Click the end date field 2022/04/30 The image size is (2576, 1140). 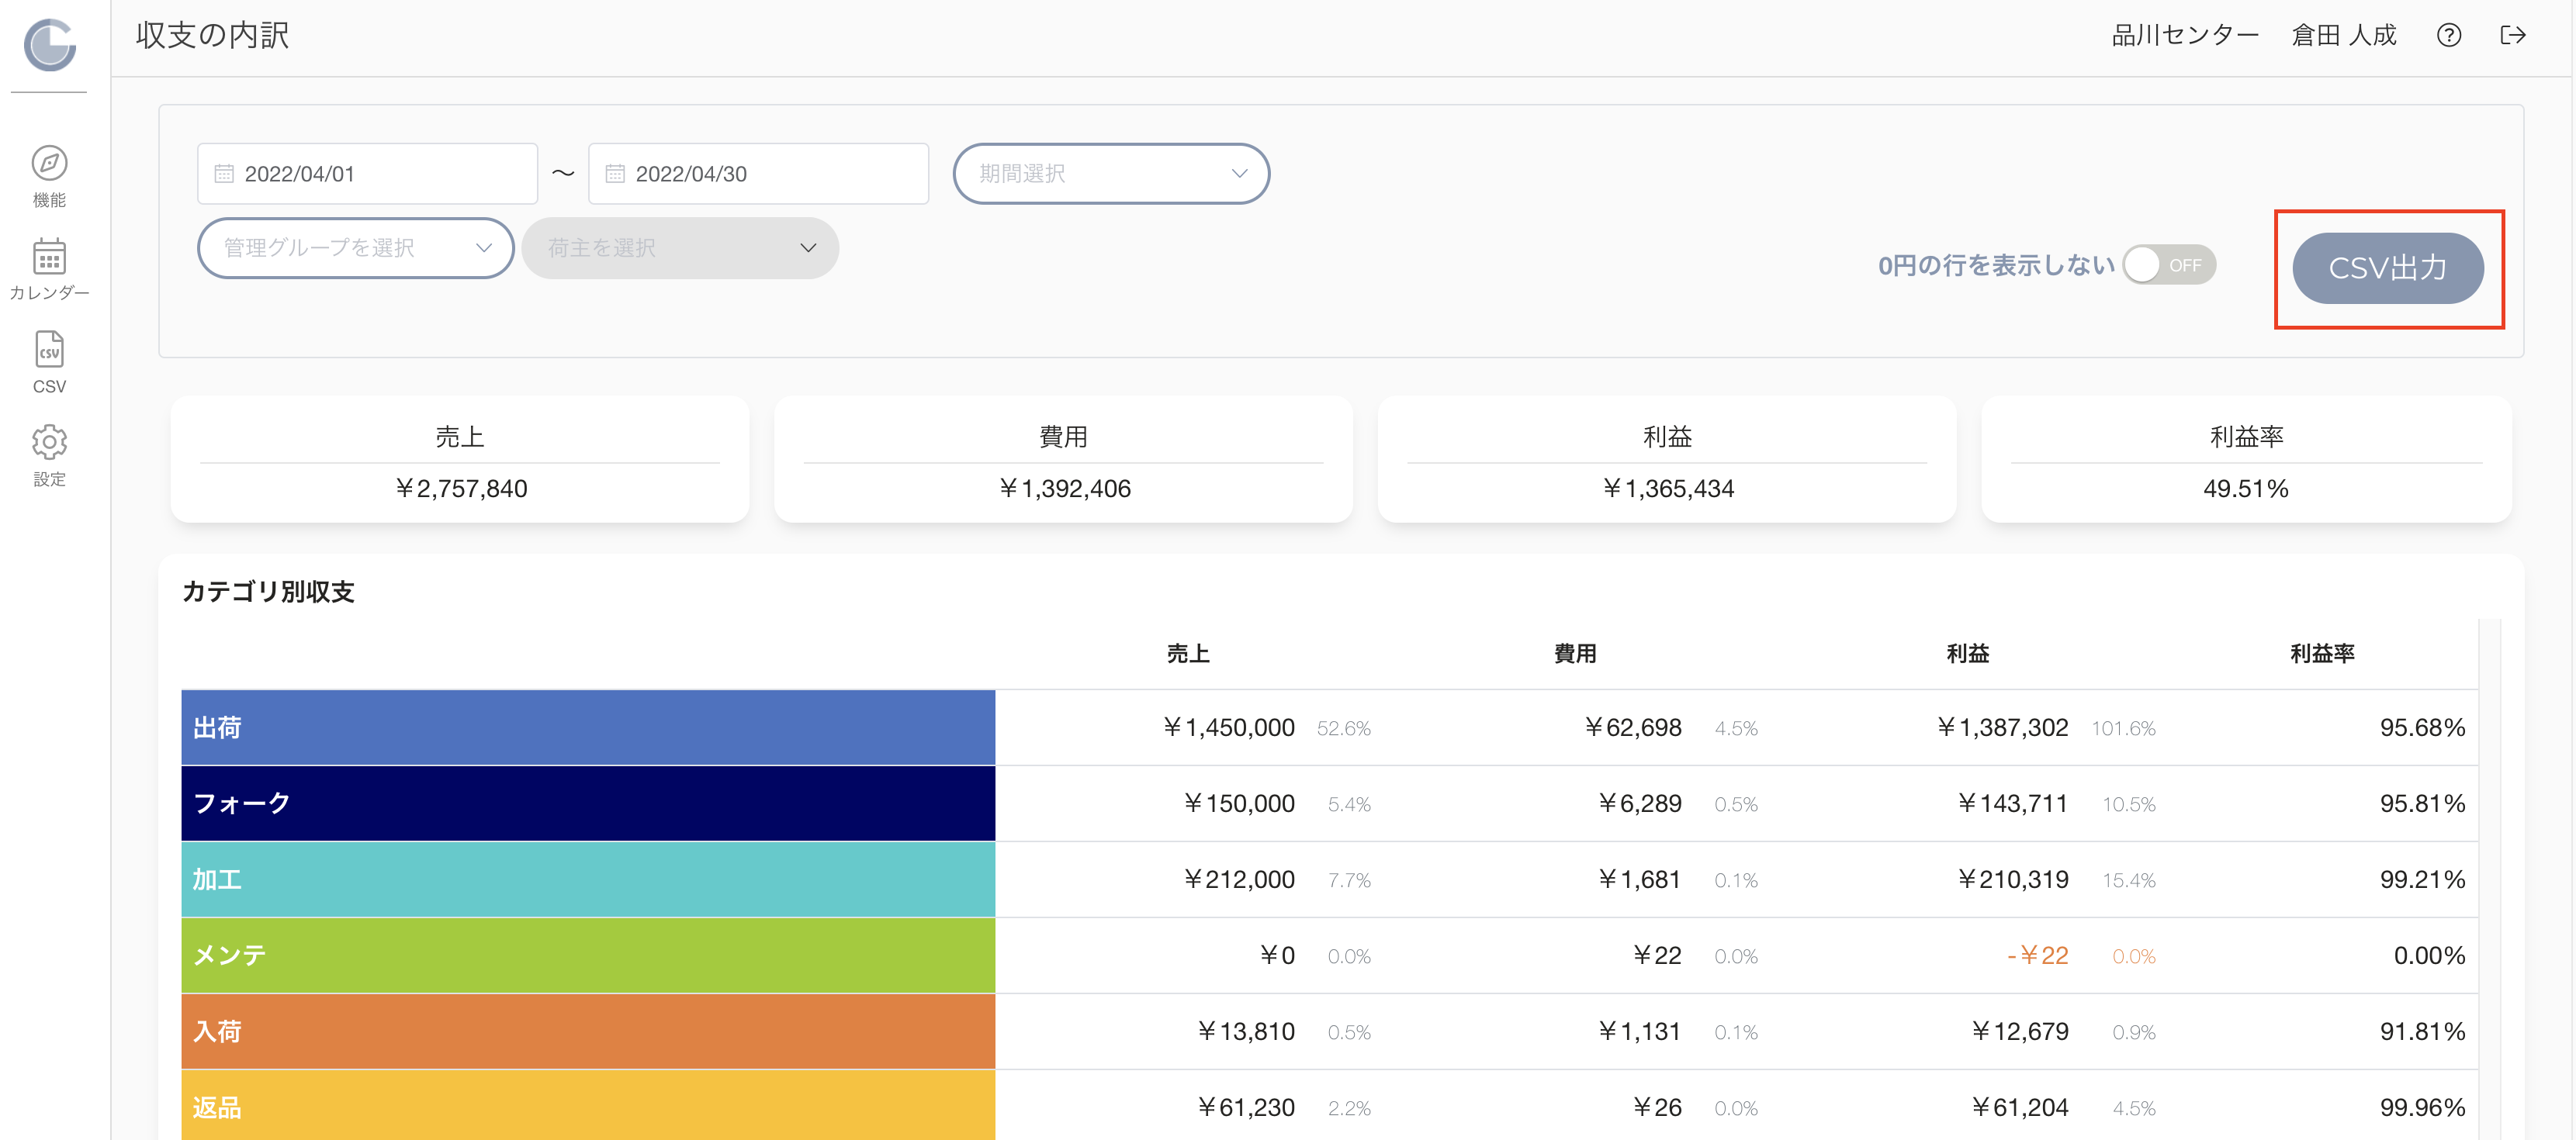click(758, 174)
